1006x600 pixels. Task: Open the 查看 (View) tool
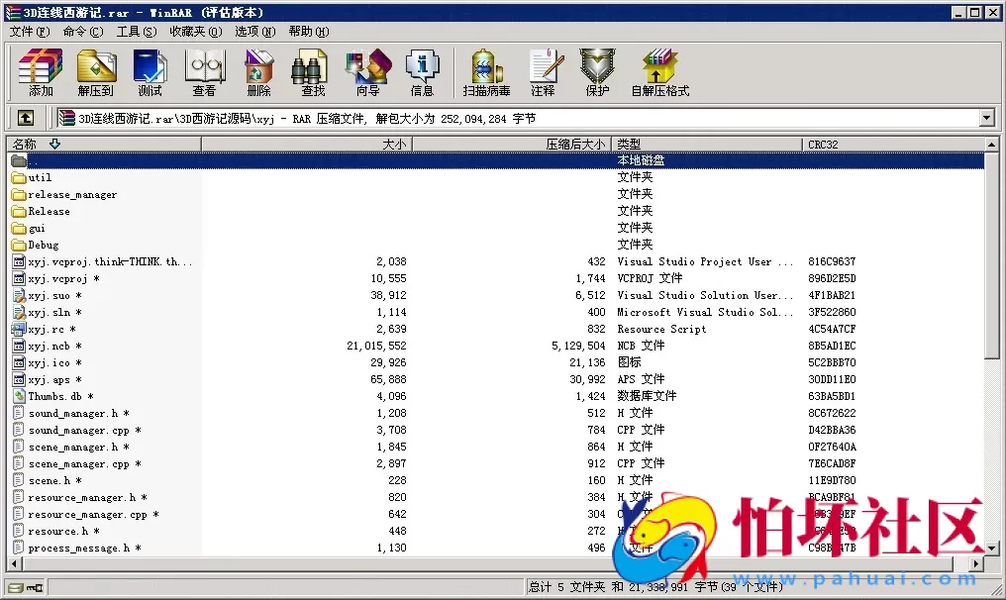coord(204,71)
